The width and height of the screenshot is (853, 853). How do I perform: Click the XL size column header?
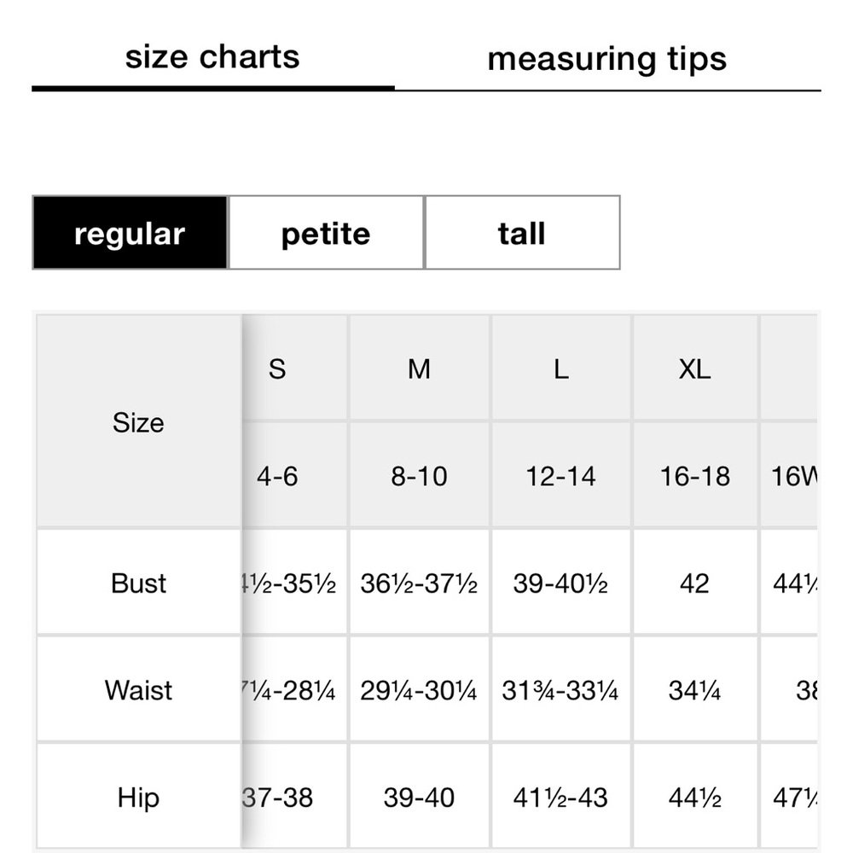[694, 368]
